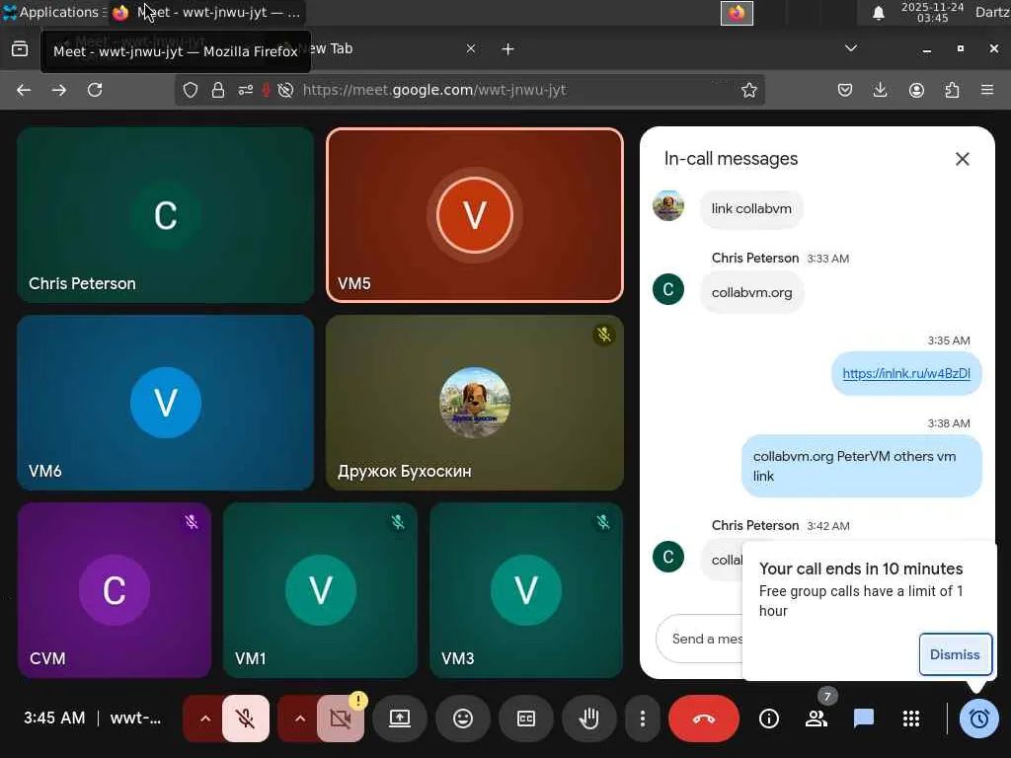1011x758 pixels.
Task: Toggle the chat panel icon
Action: click(x=863, y=719)
